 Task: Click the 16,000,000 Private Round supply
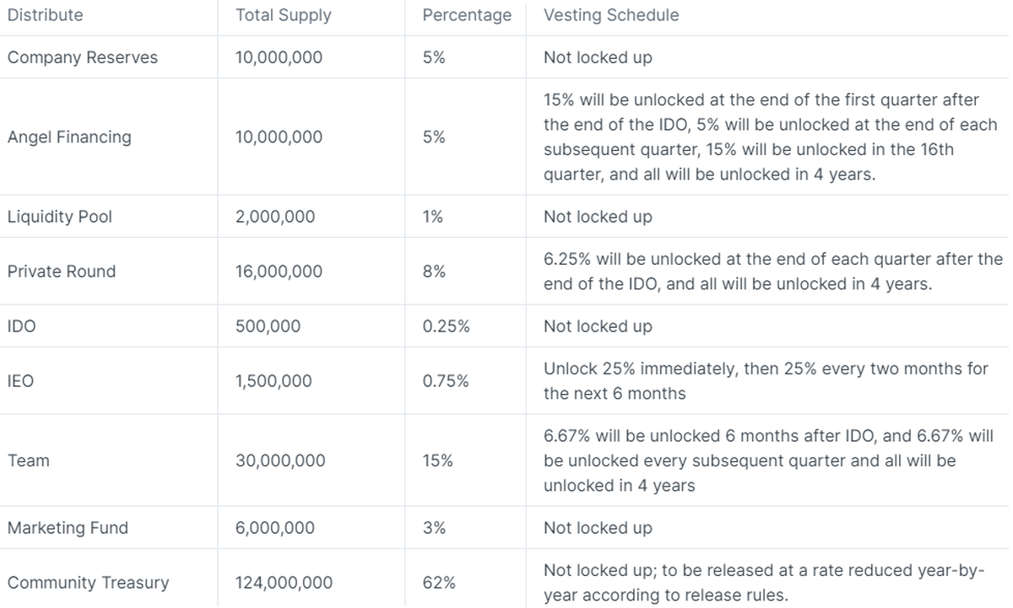pyautogui.click(x=279, y=272)
